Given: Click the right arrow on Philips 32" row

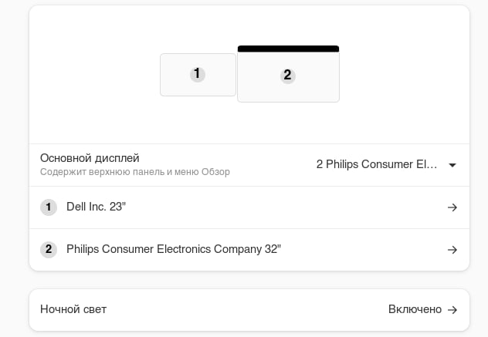Looking at the screenshot, I should click(x=452, y=250).
